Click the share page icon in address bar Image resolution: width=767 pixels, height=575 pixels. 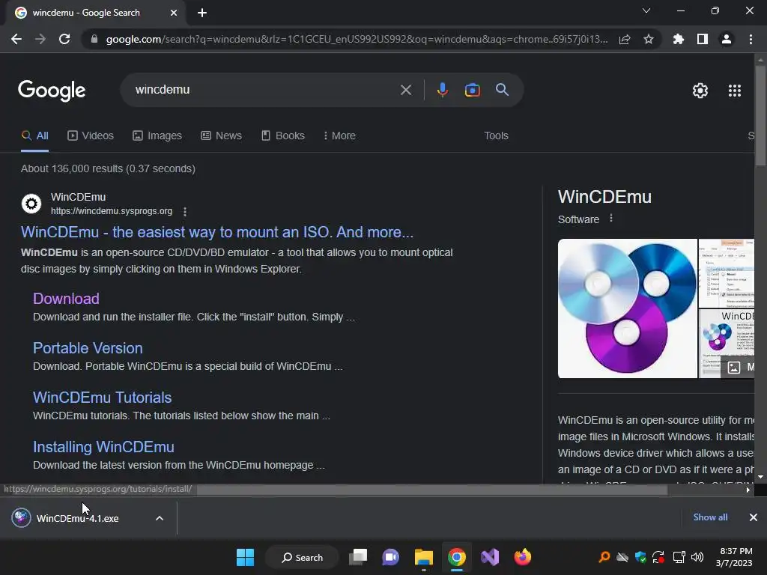pos(625,39)
